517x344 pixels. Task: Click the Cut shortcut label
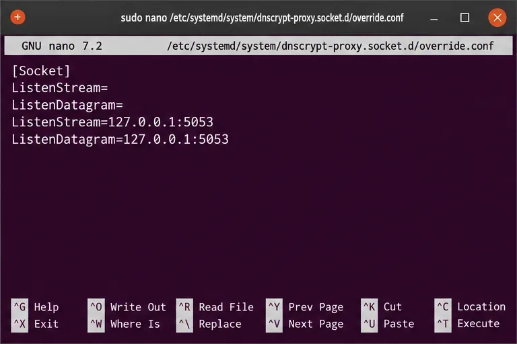click(392, 307)
